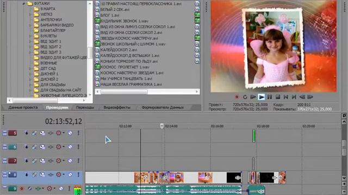Solo video track 5
348x195 pixels.
pyautogui.click(x=78, y=133)
